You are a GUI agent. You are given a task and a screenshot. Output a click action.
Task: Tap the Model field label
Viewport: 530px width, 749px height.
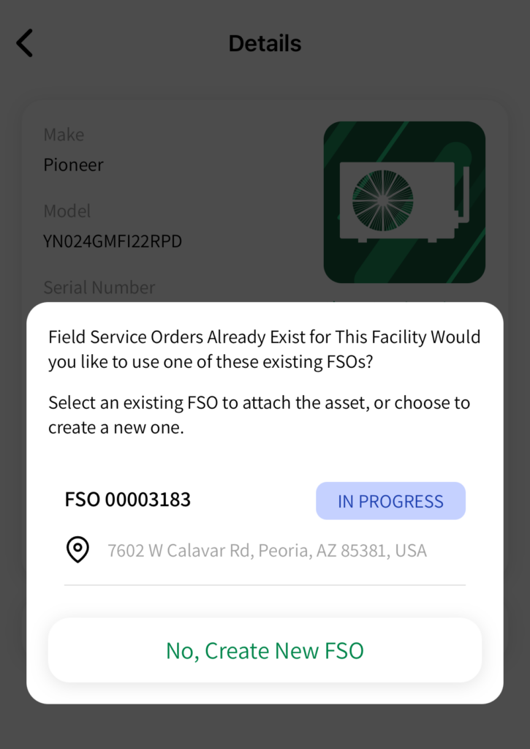pyautogui.click(x=67, y=211)
